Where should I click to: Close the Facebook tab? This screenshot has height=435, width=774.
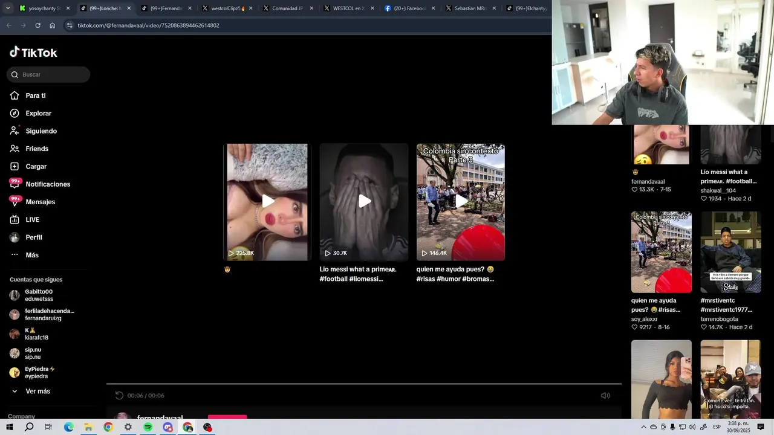point(433,8)
